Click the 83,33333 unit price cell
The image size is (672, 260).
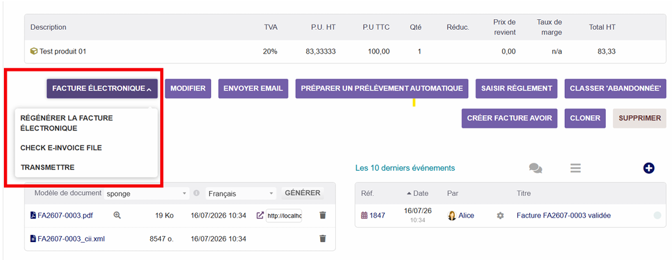click(321, 52)
